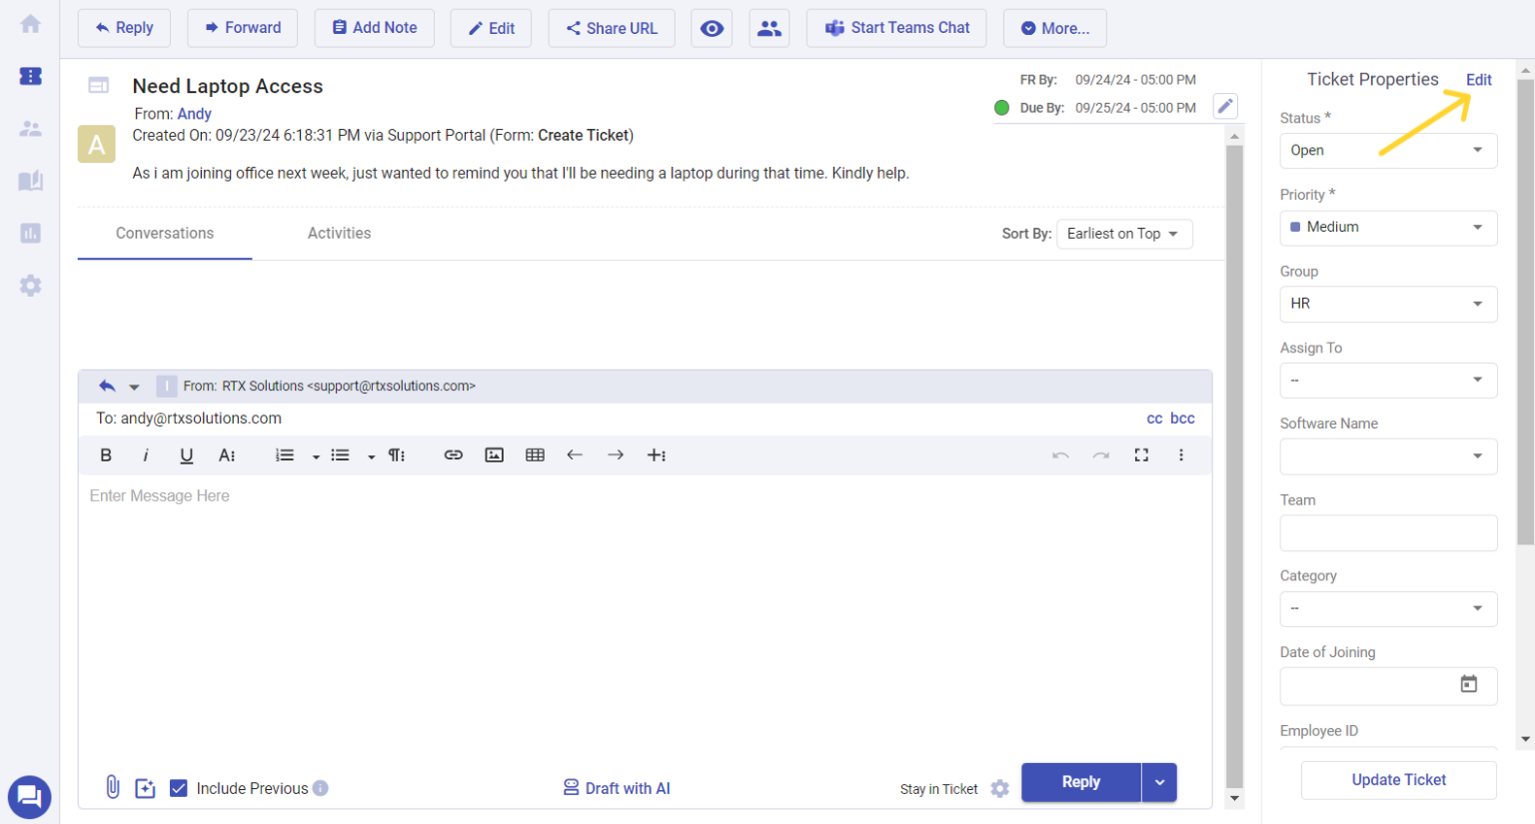Viewport: 1535px width, 824px height.
Task: Insert a link in the message
Action: click(453, 455)
